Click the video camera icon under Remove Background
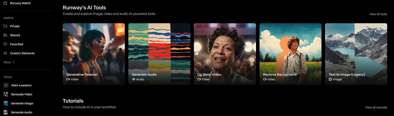This screenshot has width=394, height=116. [265, 79]
